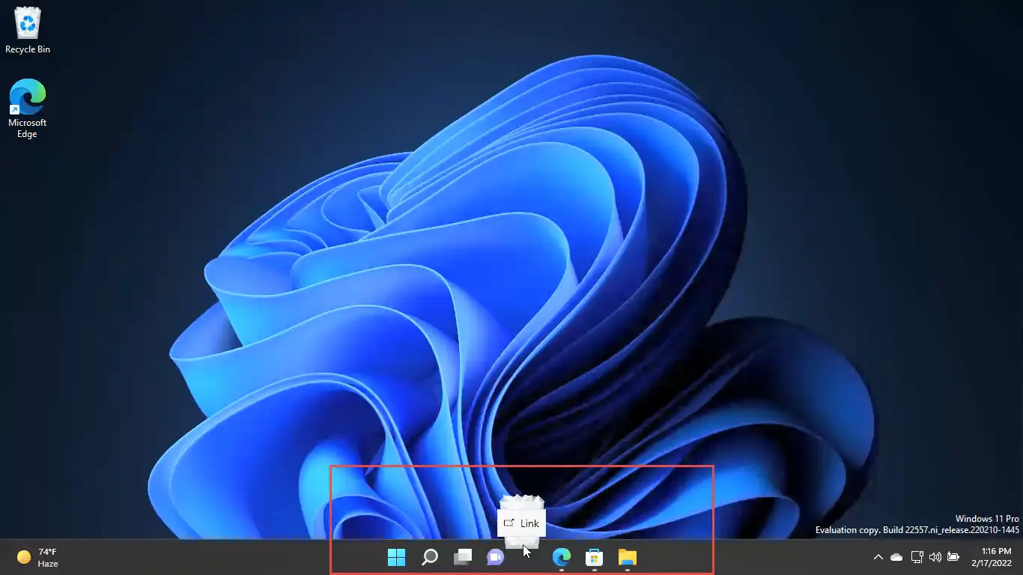Open Microsoft Store from the taskbar
Viewport: 1023px width, 575px height.
pos(594,557)
